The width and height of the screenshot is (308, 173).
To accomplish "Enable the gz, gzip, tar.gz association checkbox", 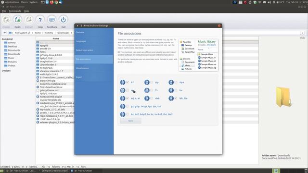I will click(x=128, y=106).
